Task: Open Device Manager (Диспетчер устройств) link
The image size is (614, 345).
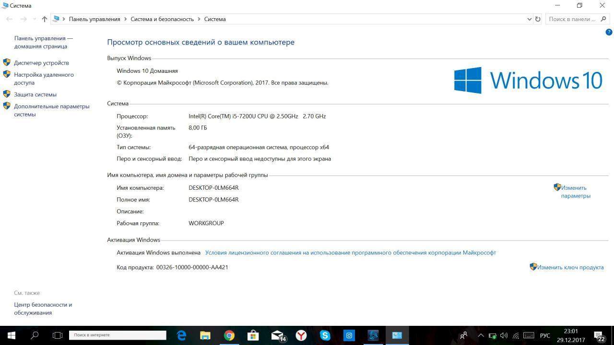Action: (x=41, y=63)
